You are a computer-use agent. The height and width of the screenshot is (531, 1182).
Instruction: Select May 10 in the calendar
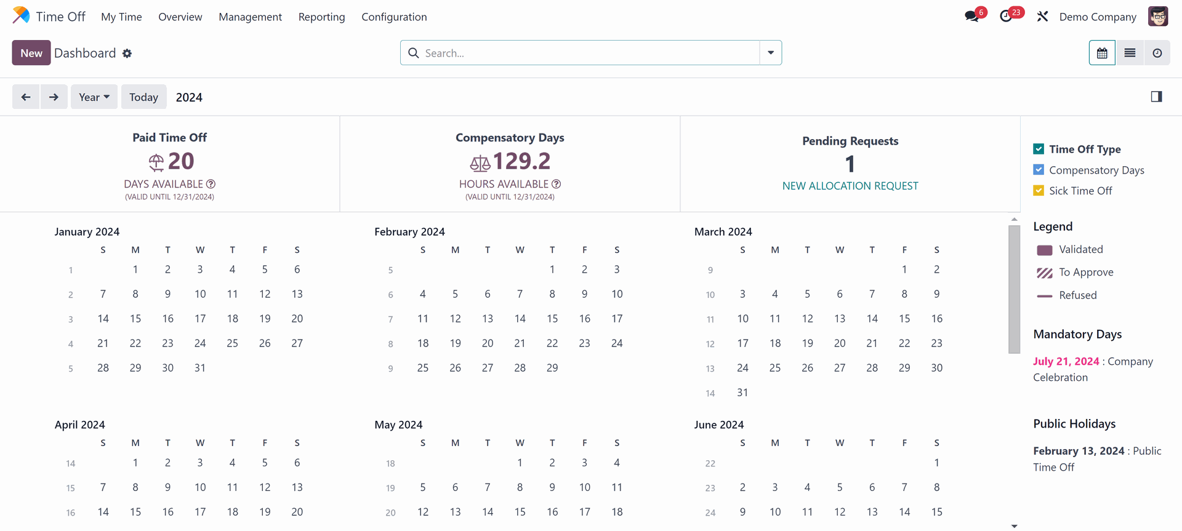coord(585,487)
